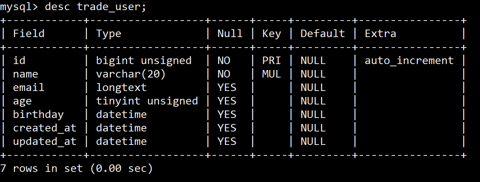The height and width of the screenshot is (182, 480).
Task: Click the 'longtext' type value
Action: 121,88
